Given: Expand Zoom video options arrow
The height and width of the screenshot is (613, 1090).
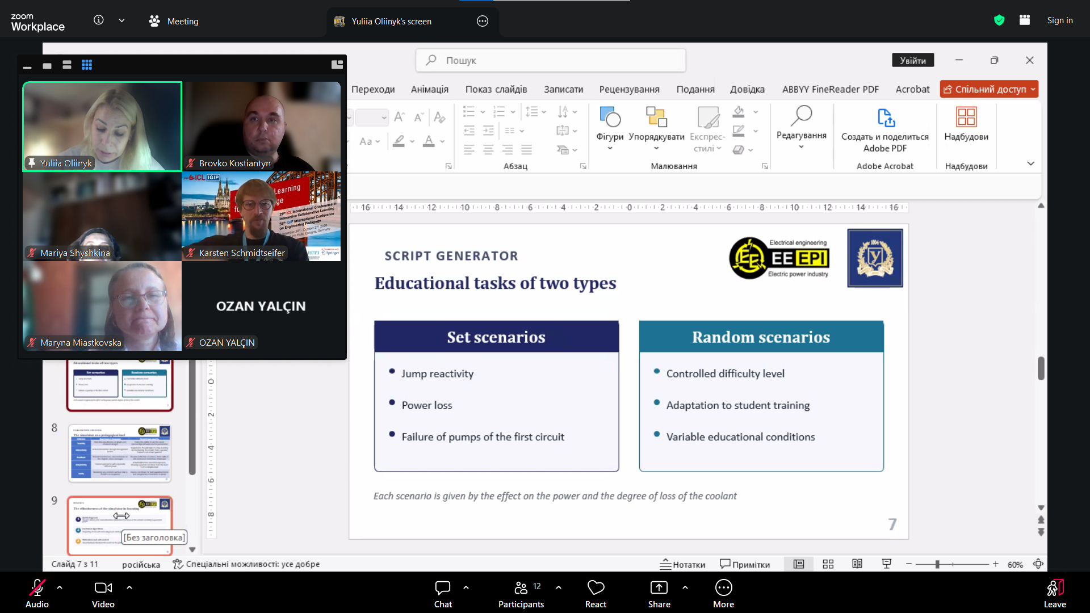Looking at the screenshot, I should pyautogui.click(x=129, y=588).
